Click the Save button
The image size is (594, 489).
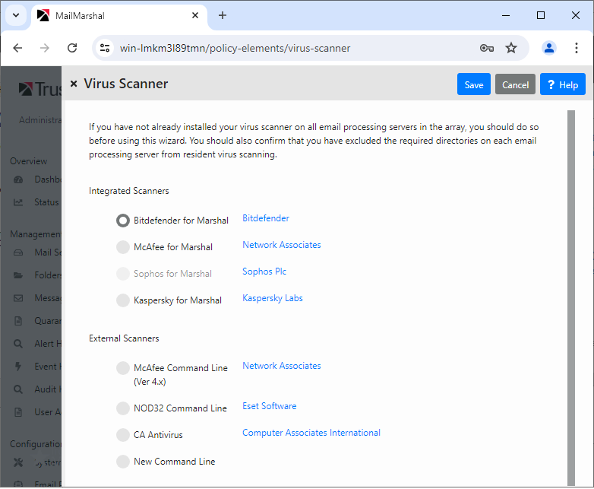(x=473, y=84)
